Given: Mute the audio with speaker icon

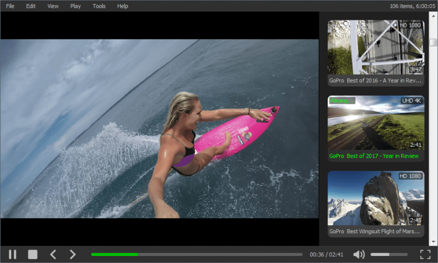Looking at the screenshot, I should pos(359,254).
